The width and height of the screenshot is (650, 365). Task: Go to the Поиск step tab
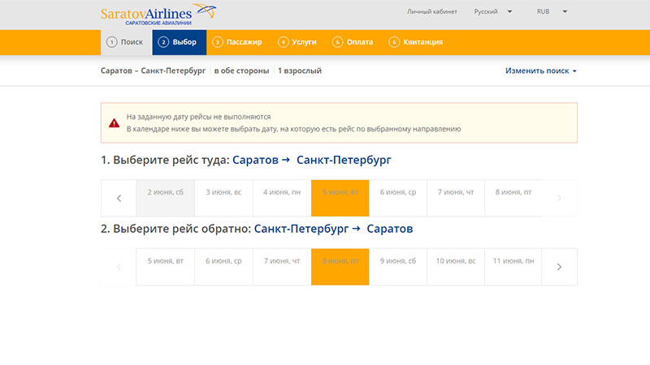tap(126, 42)
